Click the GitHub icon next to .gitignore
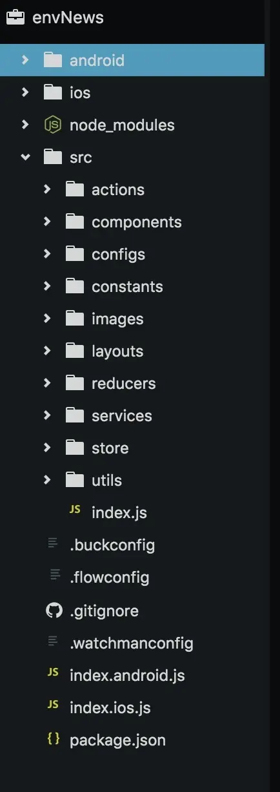The image size is (280, 792). (54, 610)
